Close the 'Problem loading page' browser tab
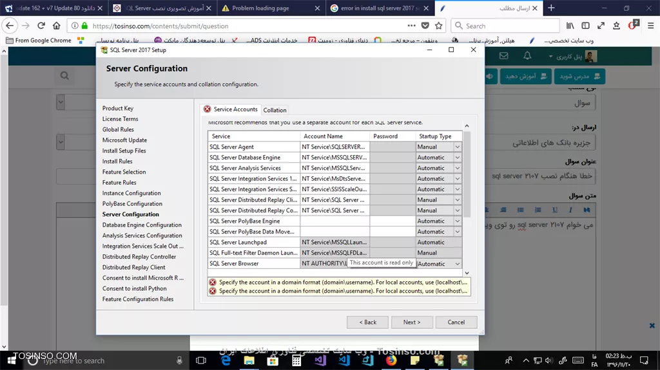Screen dimensions: 660x370 click(317, 8)
